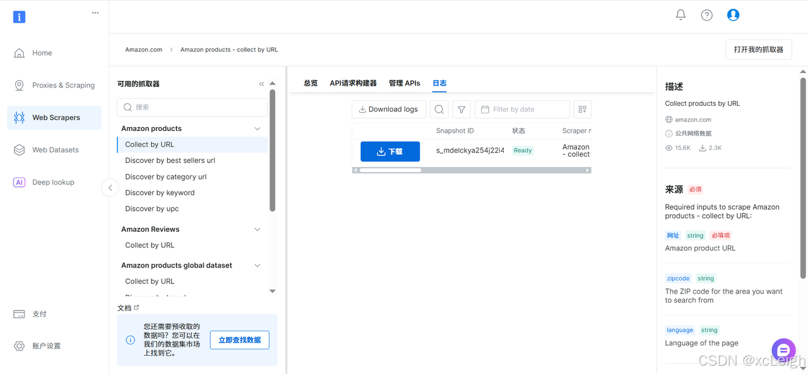Click the 网址 parameter tag
Screen dimensions: 808x374
coord(674,235)
